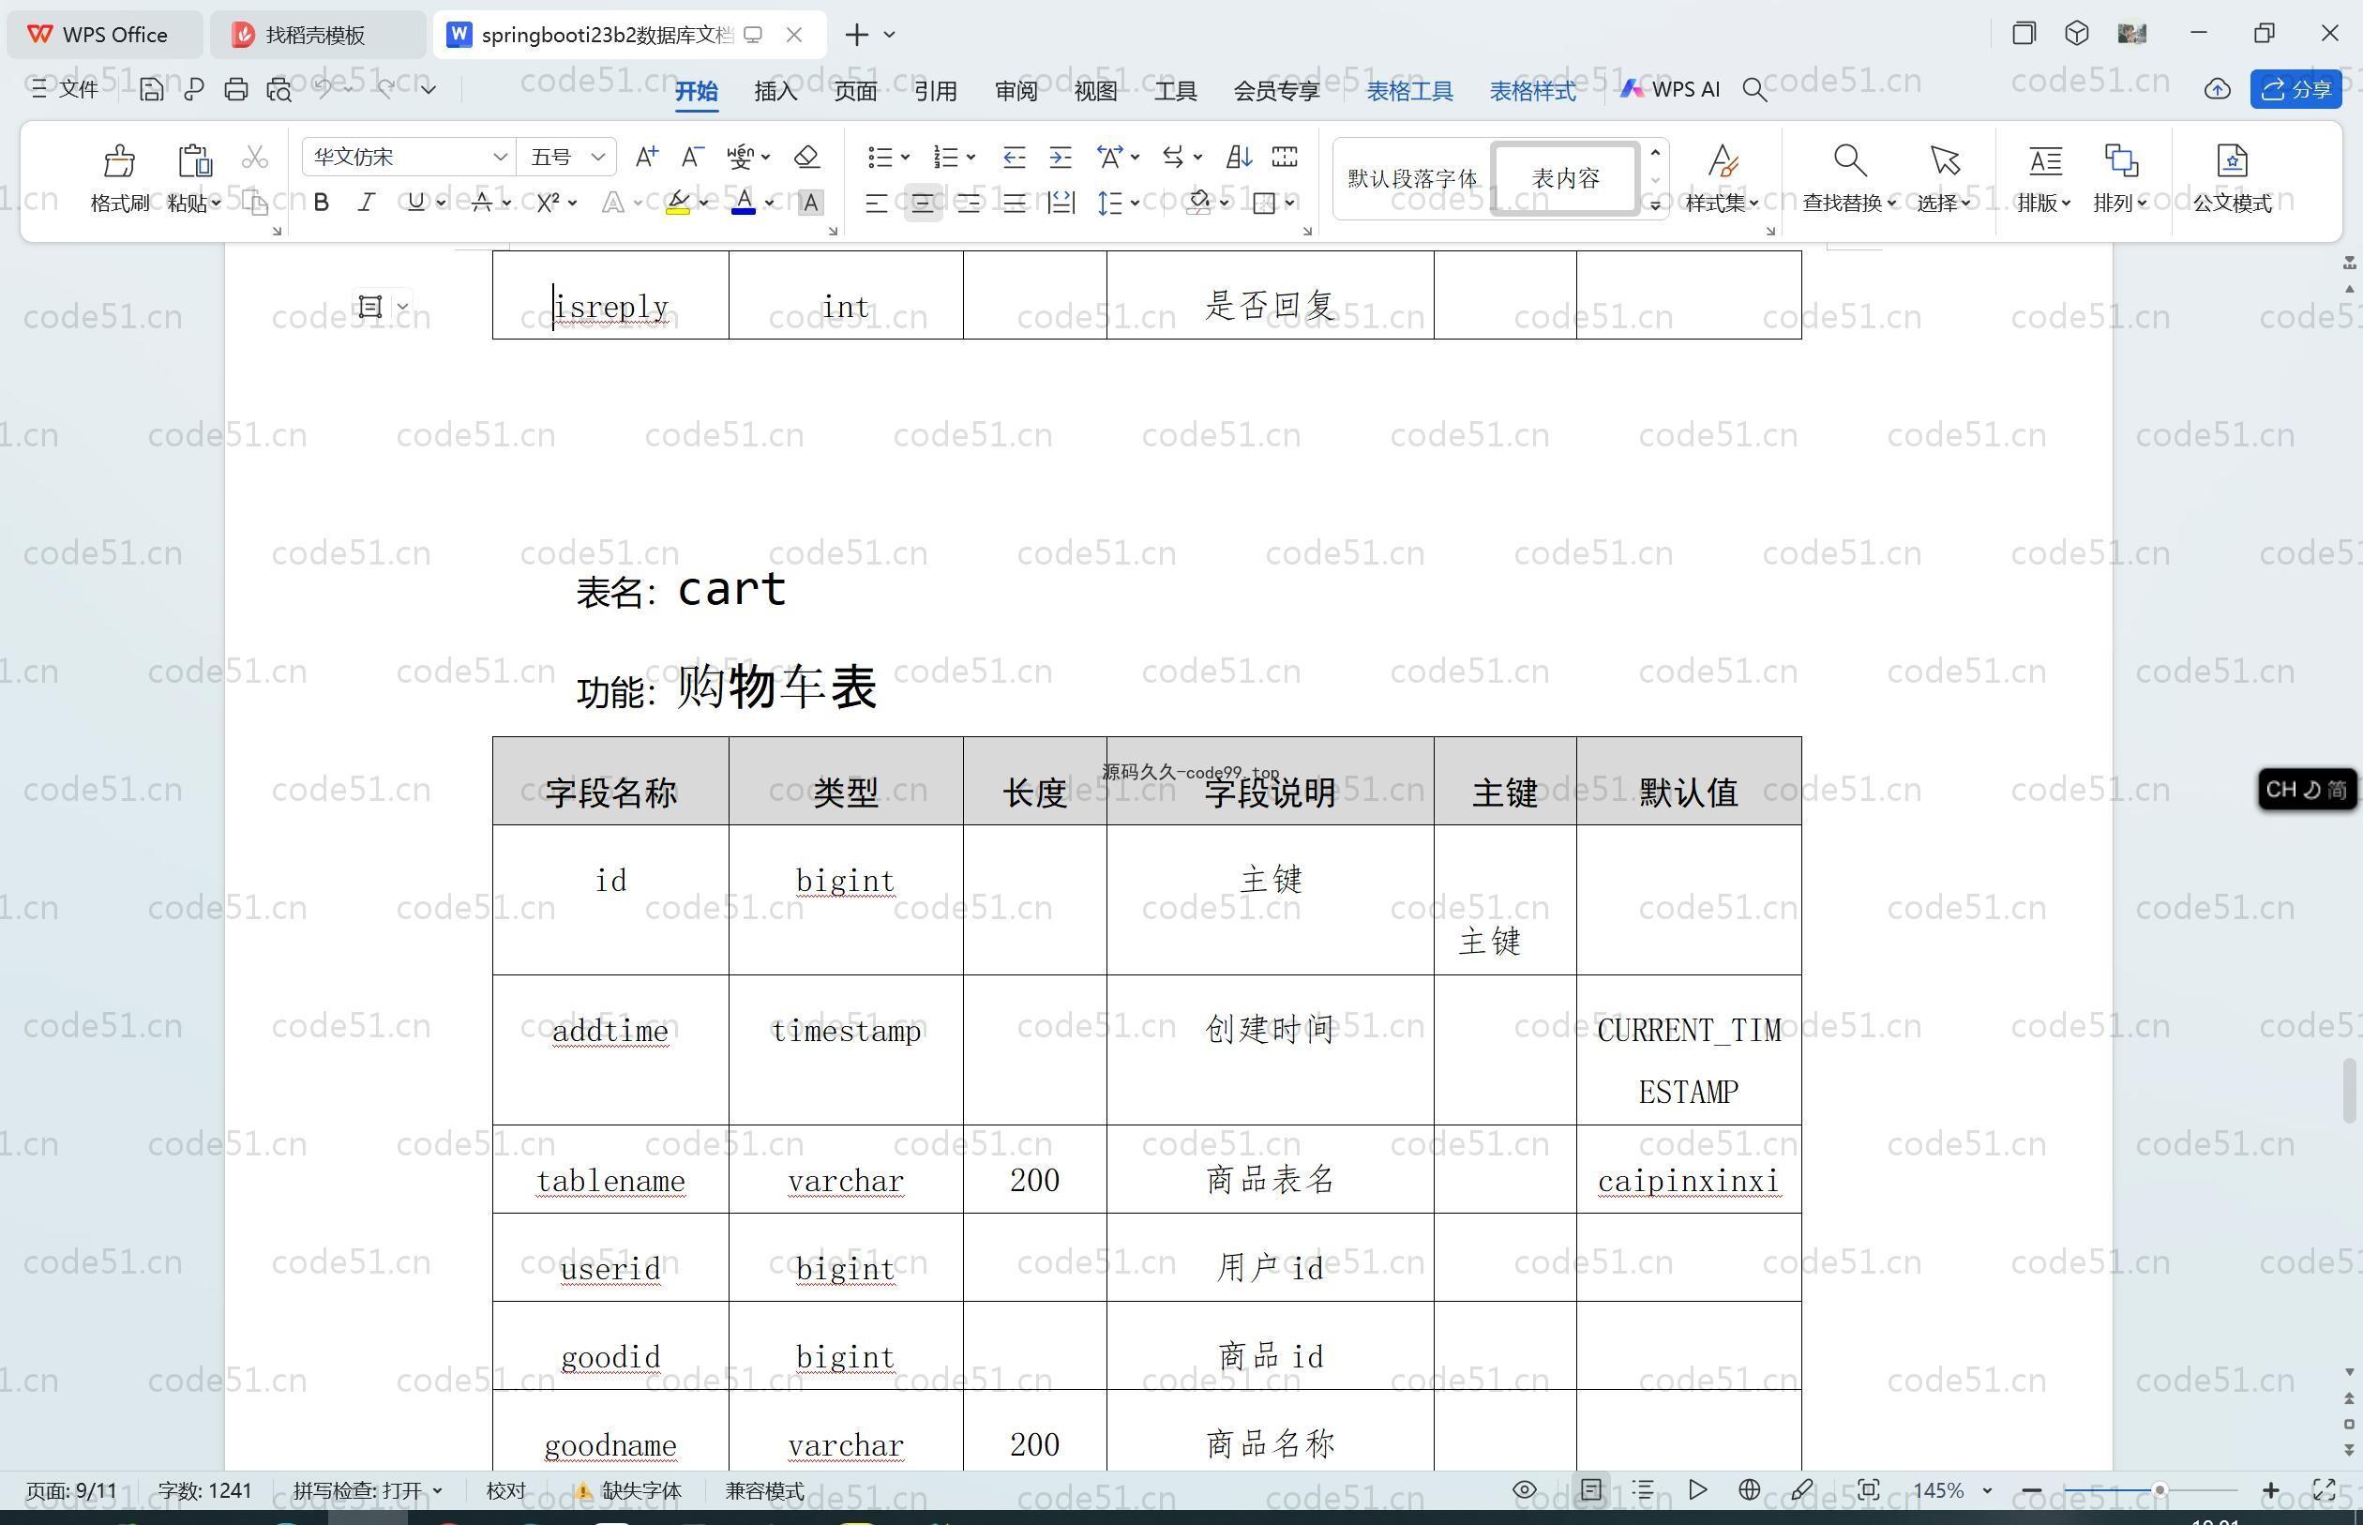Image resolution: width=2363 pixels, height=1525 pixels.
Task: Click the Redo arrow icon
Action: 386,88
